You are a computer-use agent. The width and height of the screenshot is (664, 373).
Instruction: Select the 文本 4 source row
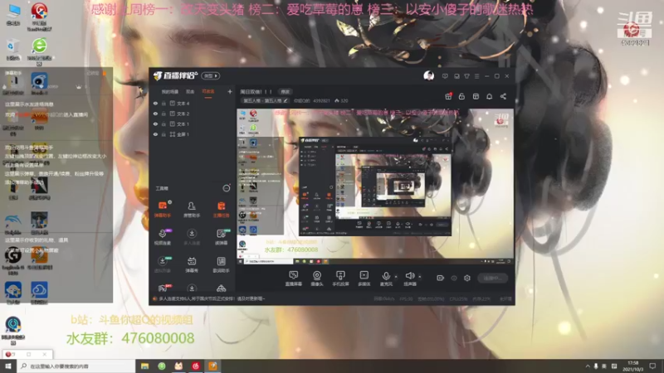193,103
